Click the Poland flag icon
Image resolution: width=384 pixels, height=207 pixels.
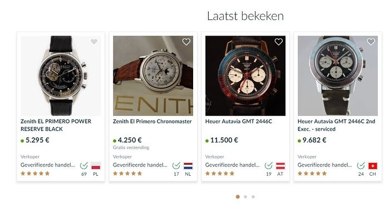click(96, 166)
